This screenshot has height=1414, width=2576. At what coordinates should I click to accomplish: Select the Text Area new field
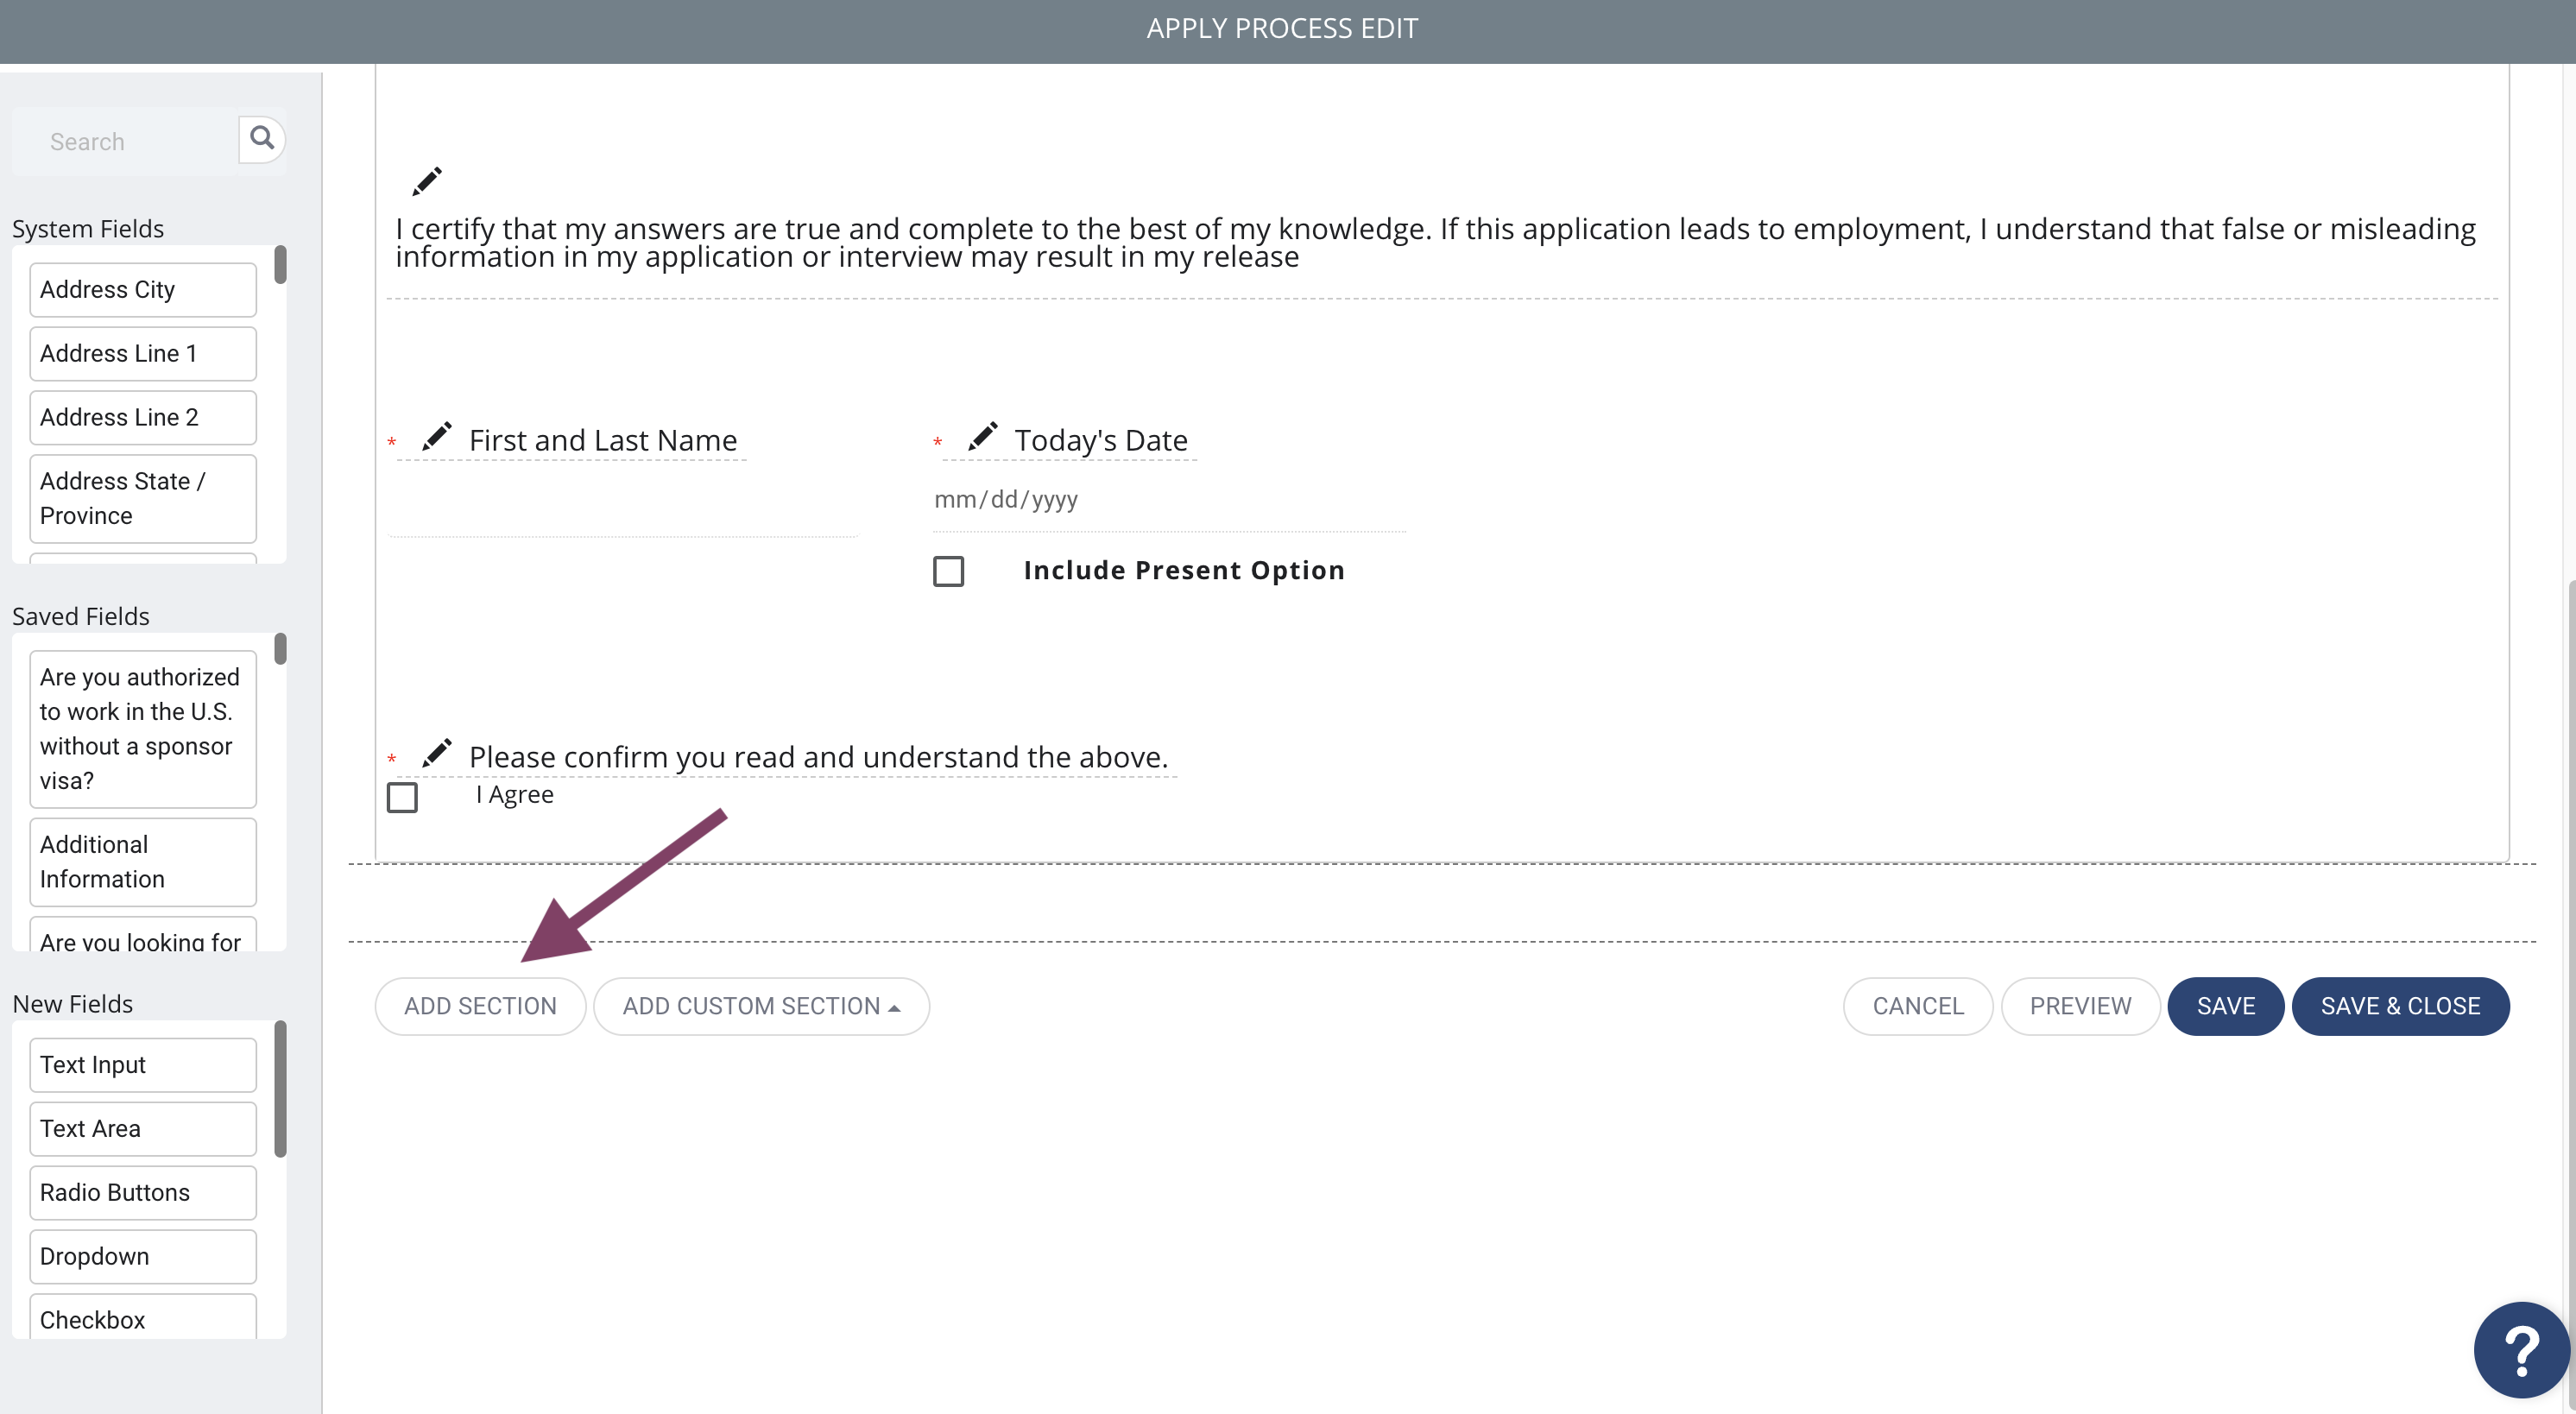coord(143,1129)
